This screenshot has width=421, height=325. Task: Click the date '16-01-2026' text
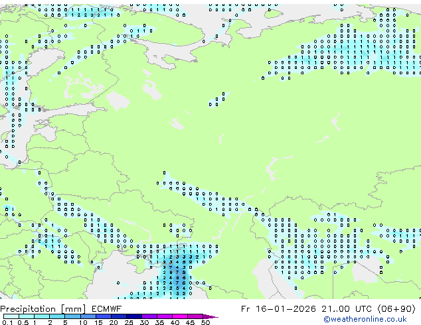286,309
